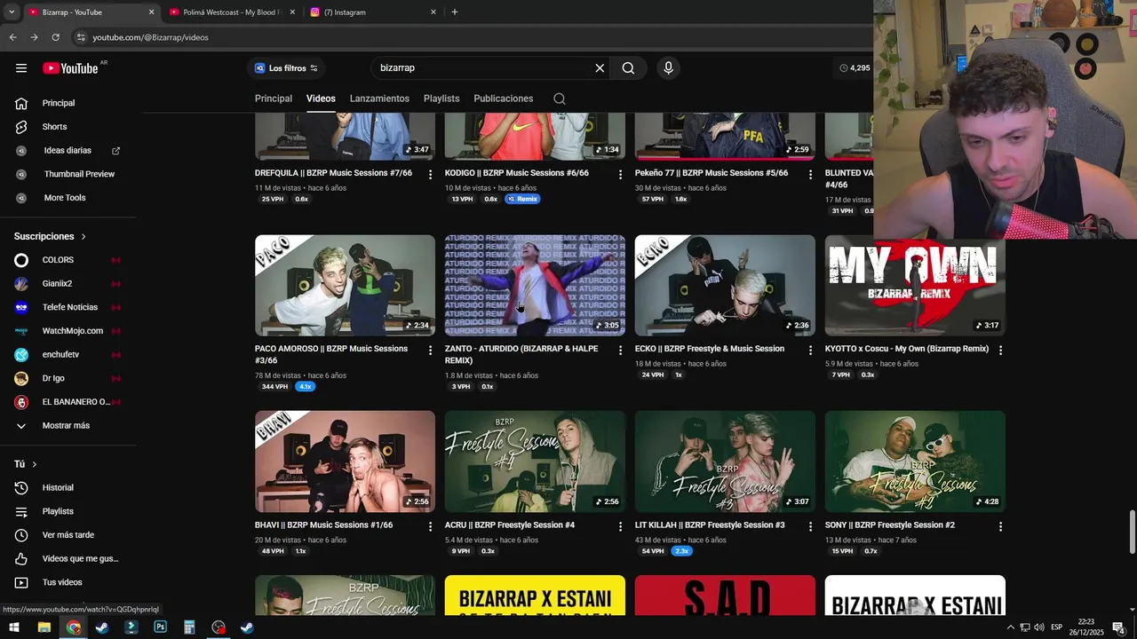Viewport: 1137px width, 639px height.
Task: Open options menu for BHAVI Music Sessions video
Action: (x=430, y=526)
